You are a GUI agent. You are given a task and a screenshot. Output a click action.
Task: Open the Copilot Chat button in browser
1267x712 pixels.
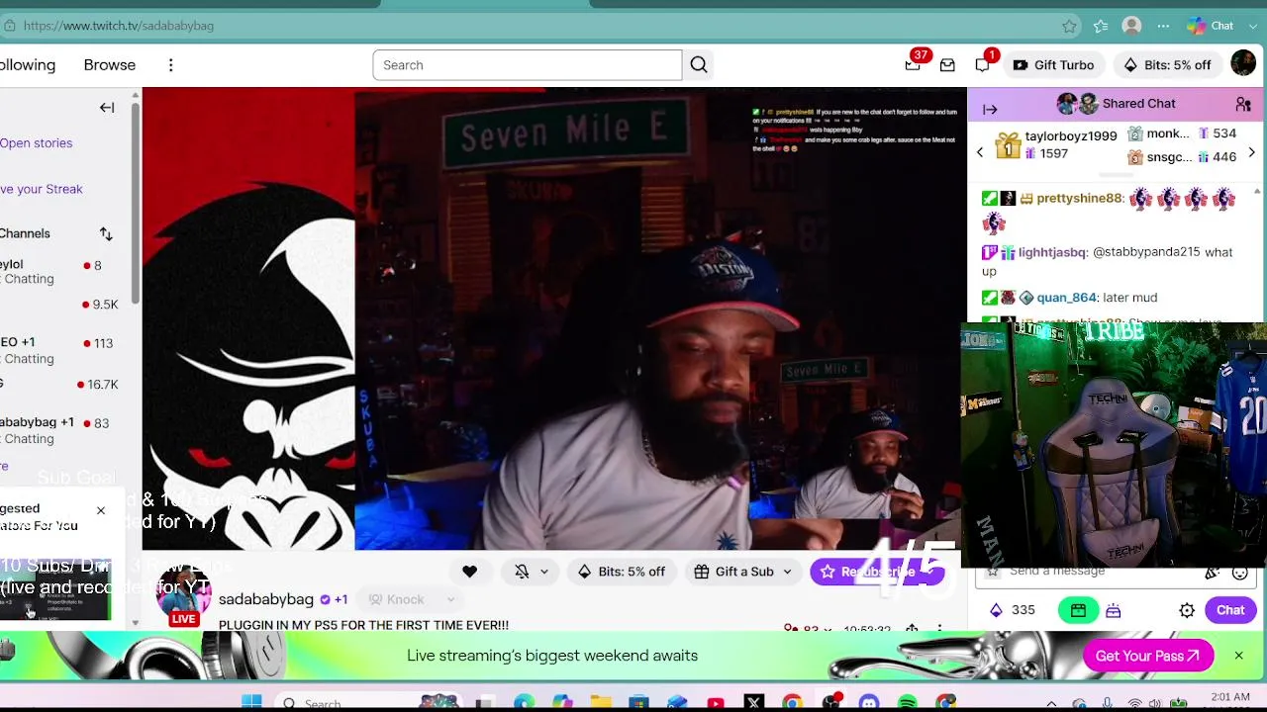[1211, 26]
